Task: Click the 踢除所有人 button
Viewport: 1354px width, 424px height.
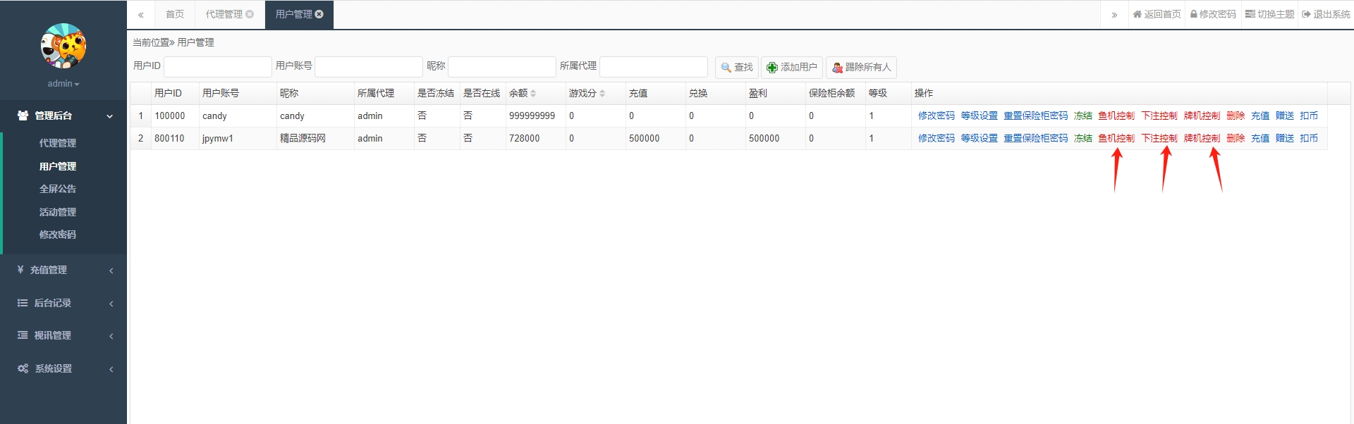Action: tap(861, 68)
